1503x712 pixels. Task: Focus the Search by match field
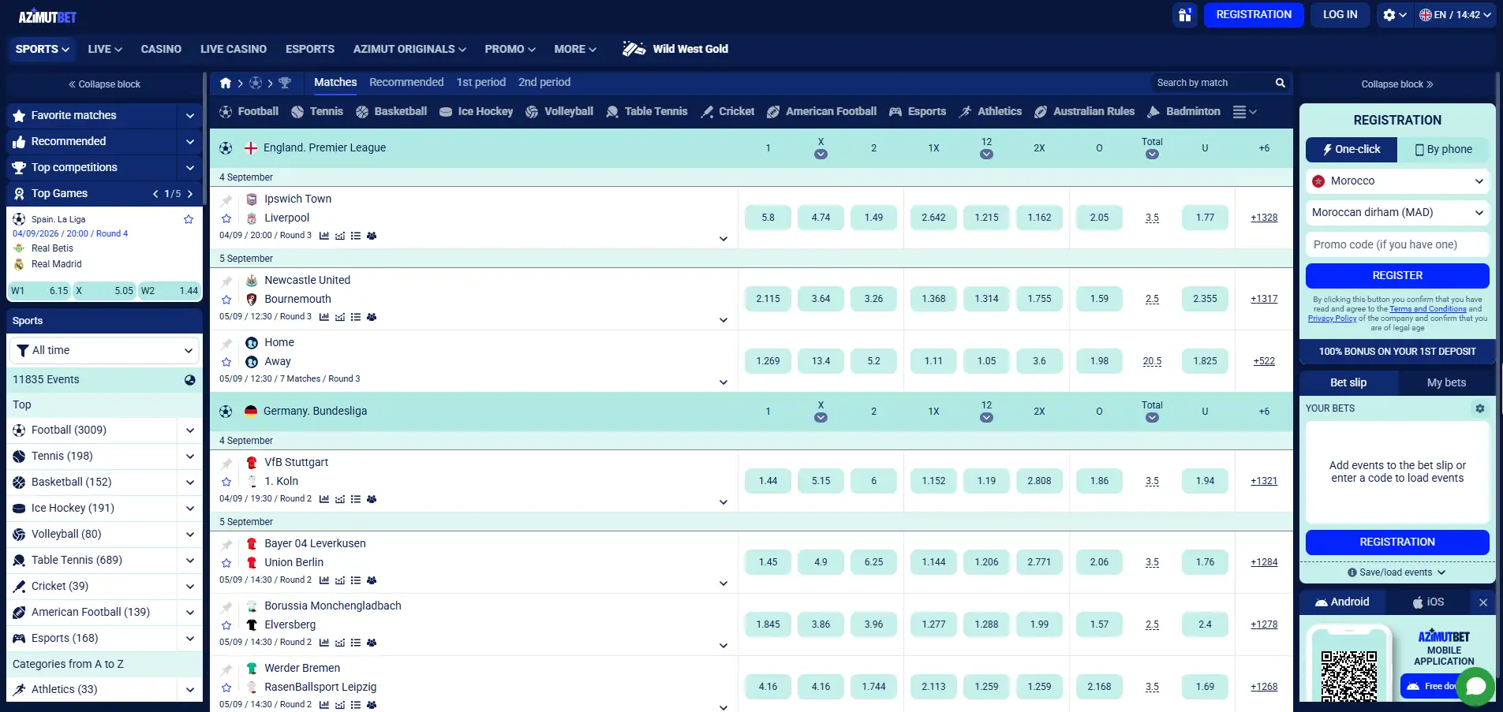click(1212, 83)
